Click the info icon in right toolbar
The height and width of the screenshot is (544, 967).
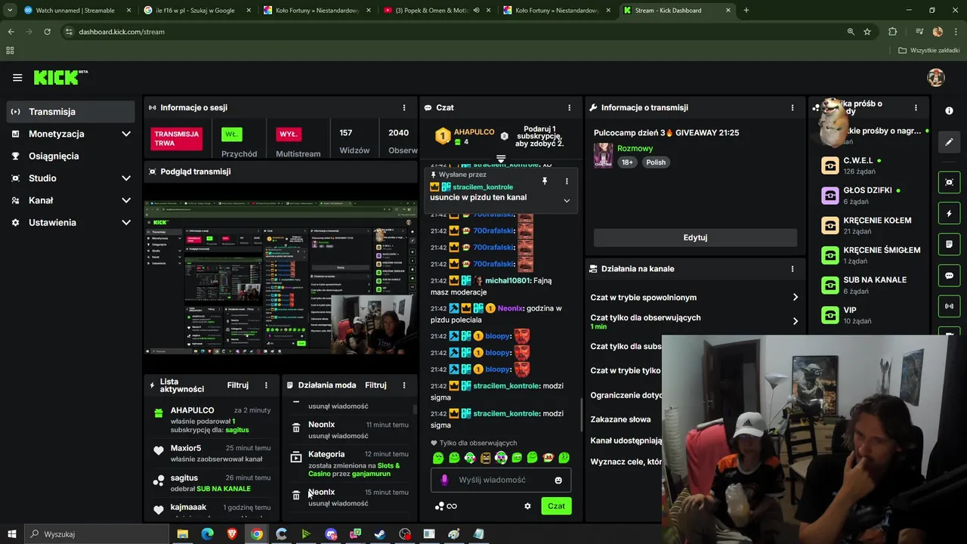point(950,110)
